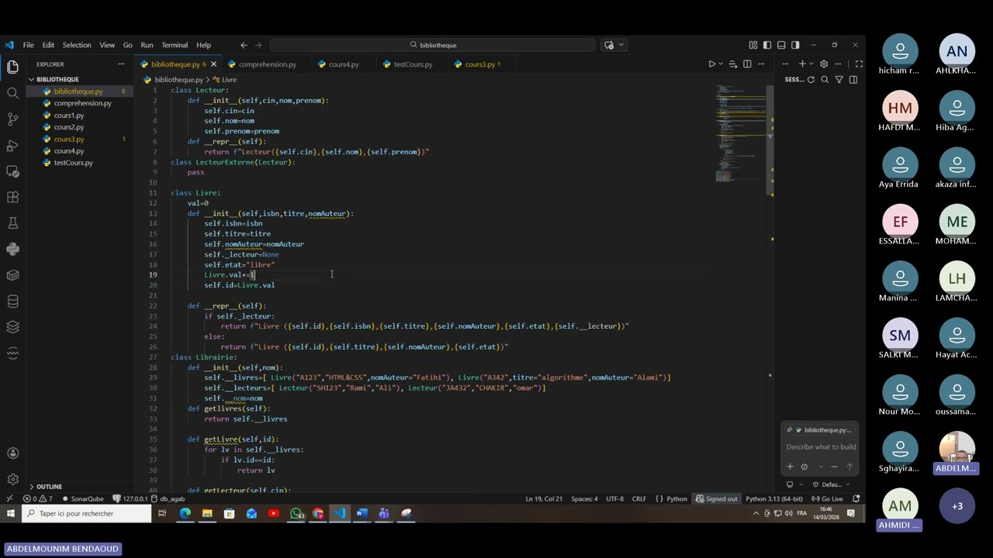Click the code minimap overview
The width and height of the screenshot is (993, 558).
click(739, 132)
